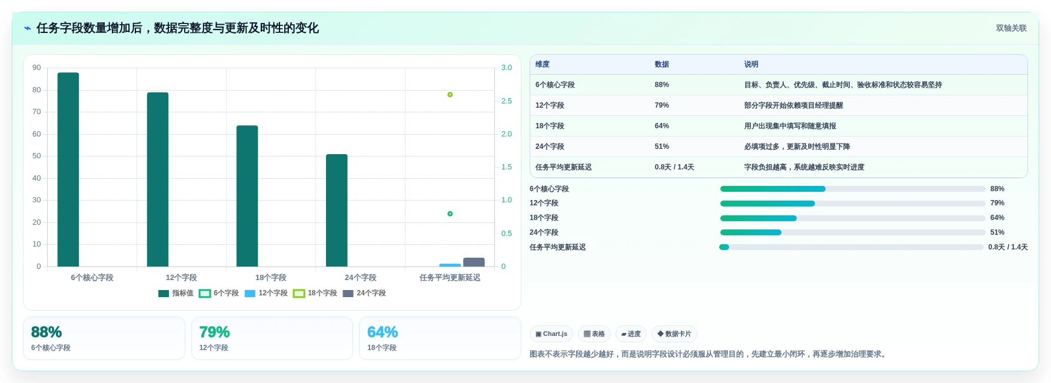Click the 24个字段 bar in chart
The image size is (1051, 383).
coord(337,210)
